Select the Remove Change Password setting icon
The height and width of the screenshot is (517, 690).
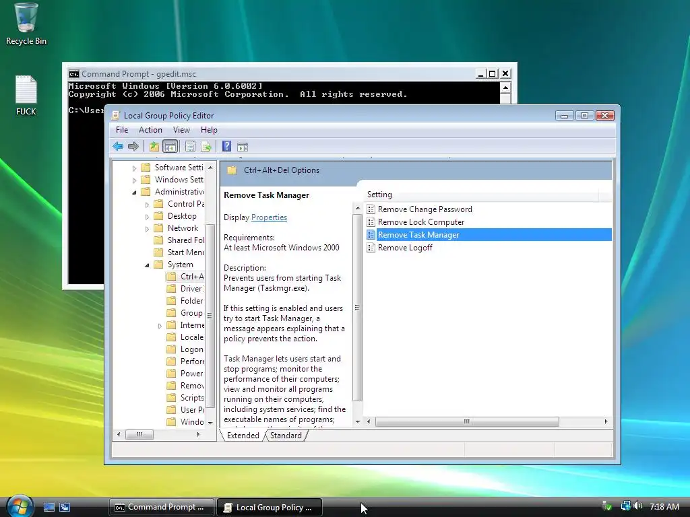click(371, 209)
